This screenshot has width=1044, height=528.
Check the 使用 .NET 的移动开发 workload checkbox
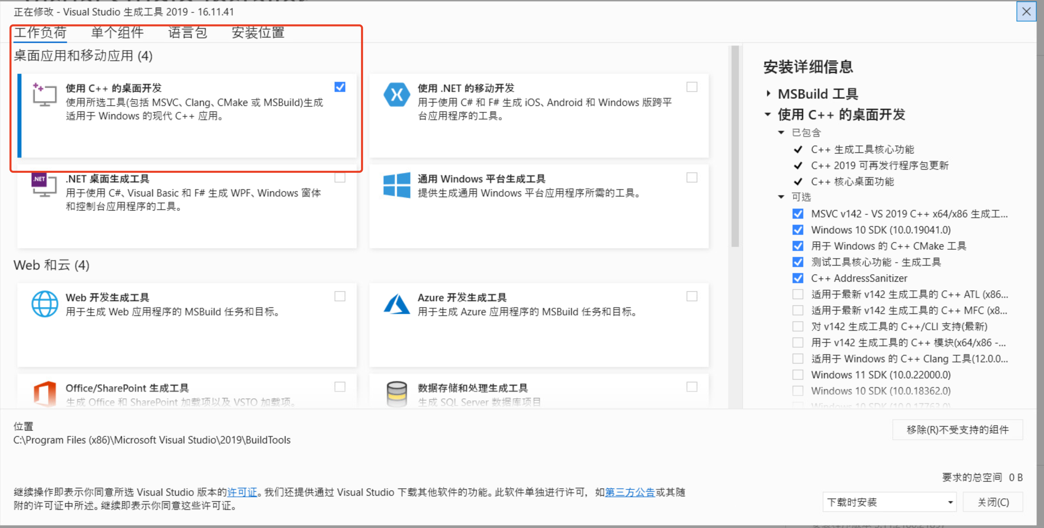(x=691, y=87)
